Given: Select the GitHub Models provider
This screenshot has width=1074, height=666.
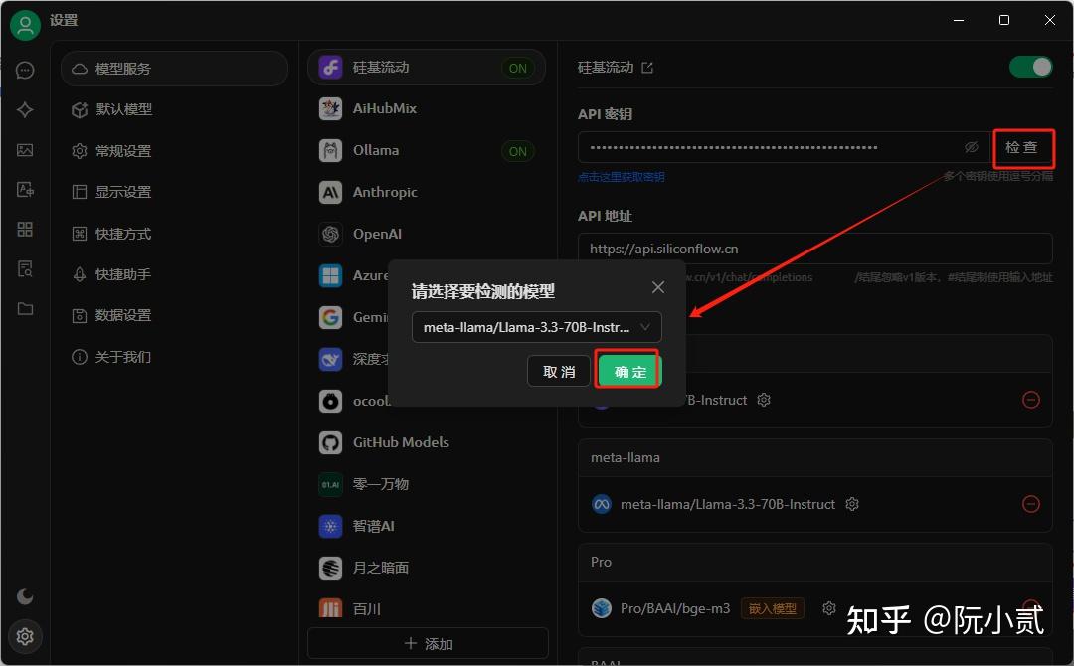Looking at the screenshot, I should coord(427,443).
